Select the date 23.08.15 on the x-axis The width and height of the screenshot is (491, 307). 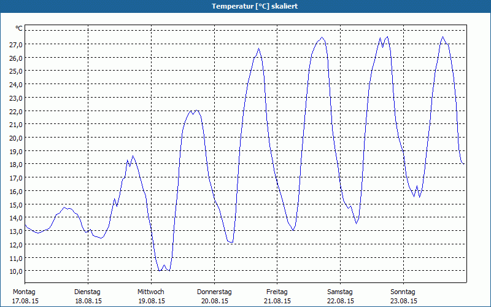pyautogui.click(x=403, y=301)
